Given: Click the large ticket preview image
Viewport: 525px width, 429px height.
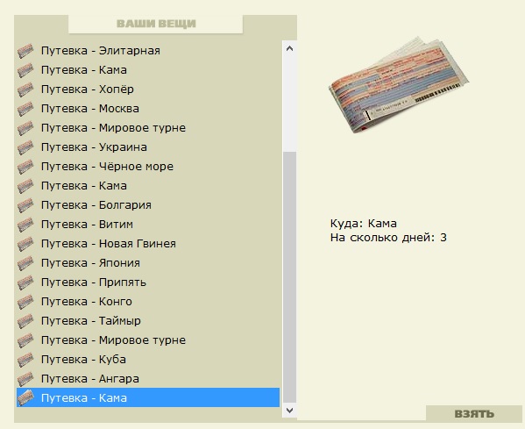Looking at the screenshot, I should pos(398,85).
